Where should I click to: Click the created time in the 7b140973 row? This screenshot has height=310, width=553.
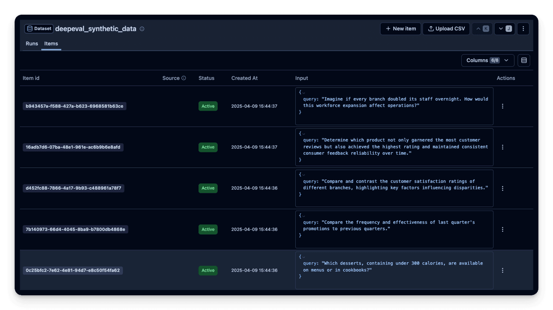coord(254,229)
